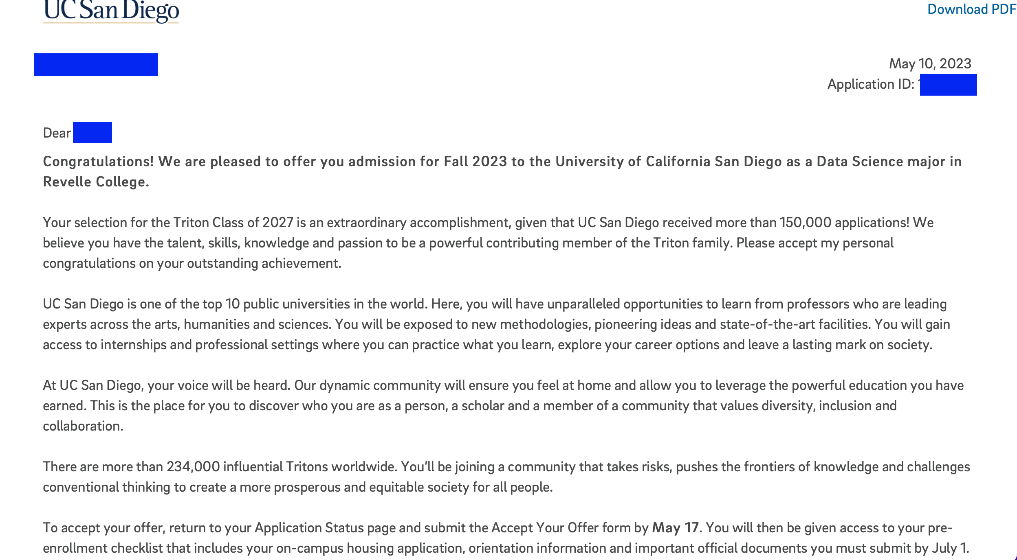This screenshot has width=1017, height=560.
Task: Click the Download PDF link
Action: point(971,9)
